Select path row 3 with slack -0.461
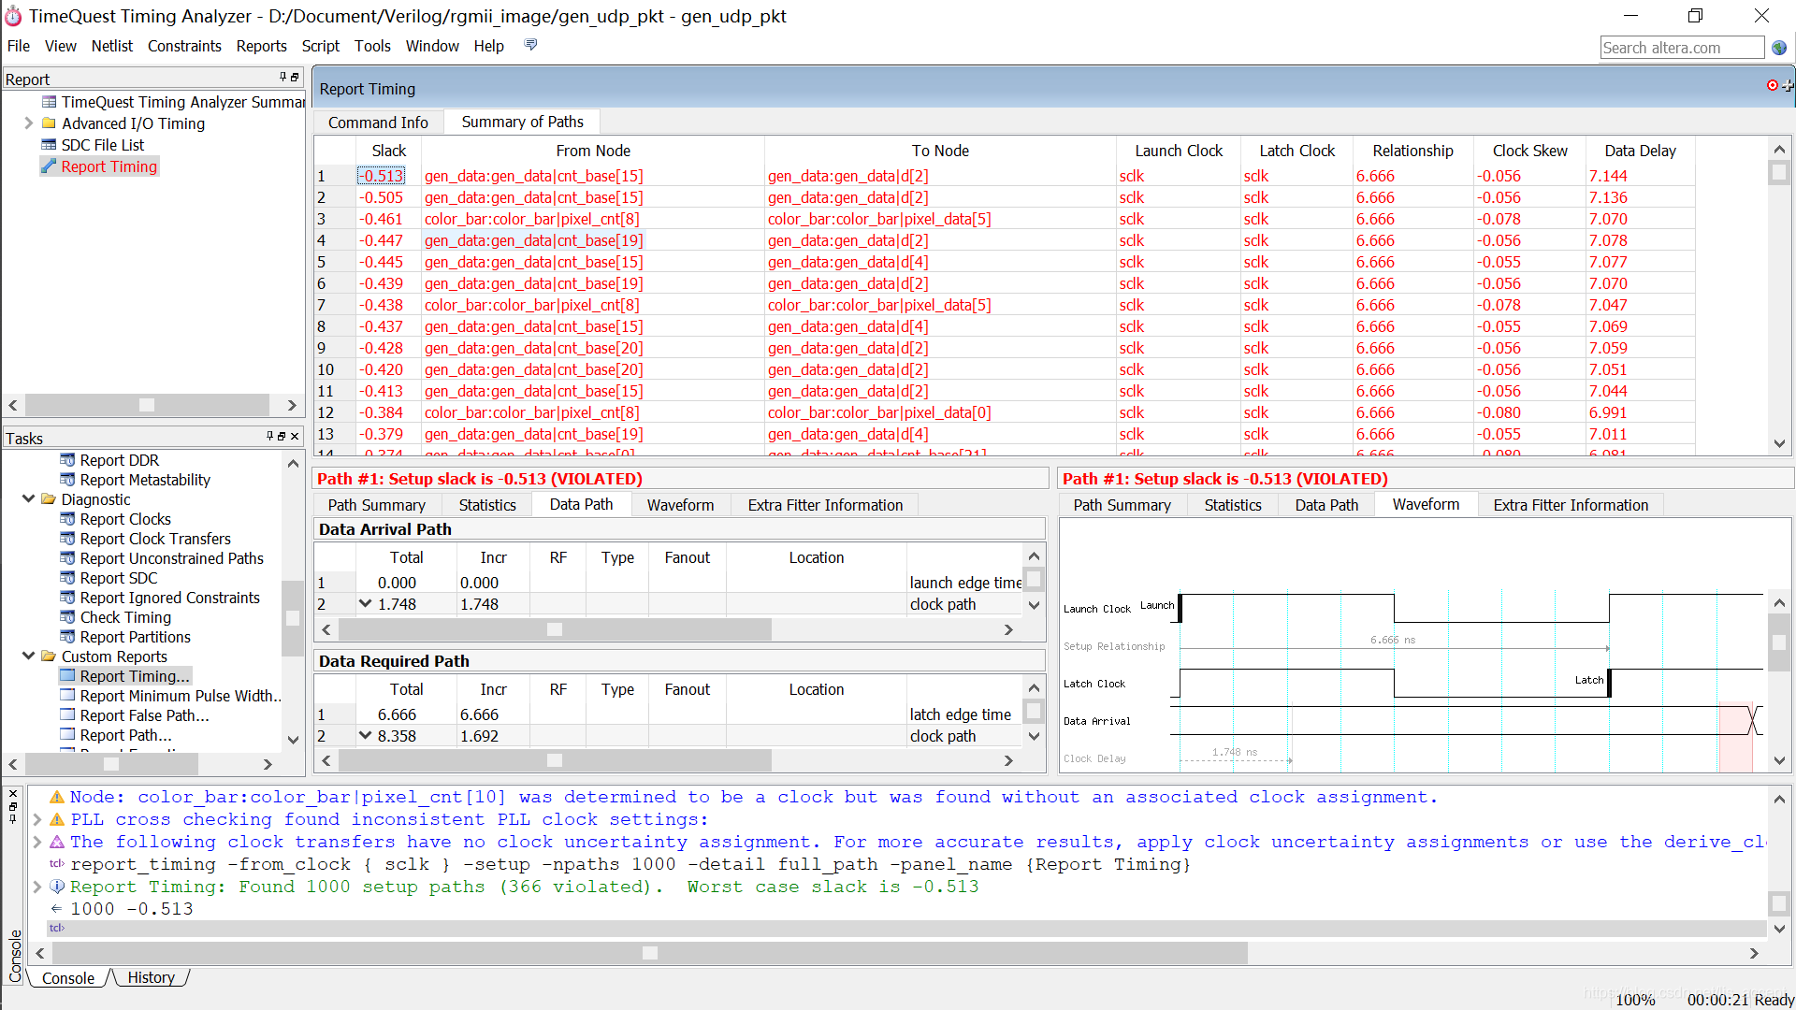This screenshot has height=1010, width=1796. pyautogui.click(x=1005, y=219)
